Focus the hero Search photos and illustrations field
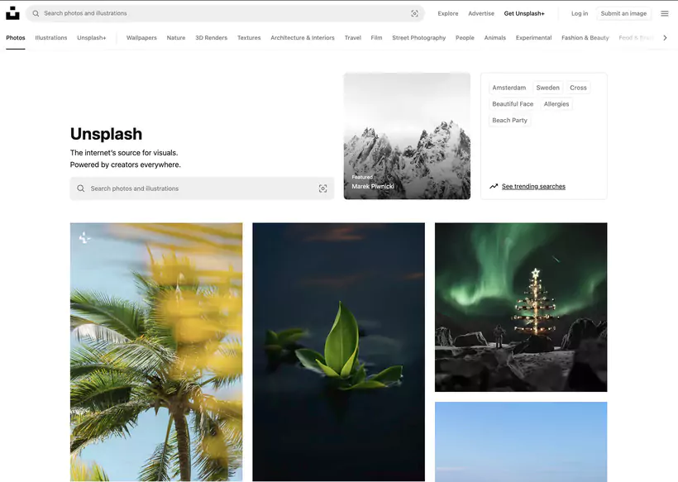The width and height of the screenshot is (678, 482). tap(202, 189)
